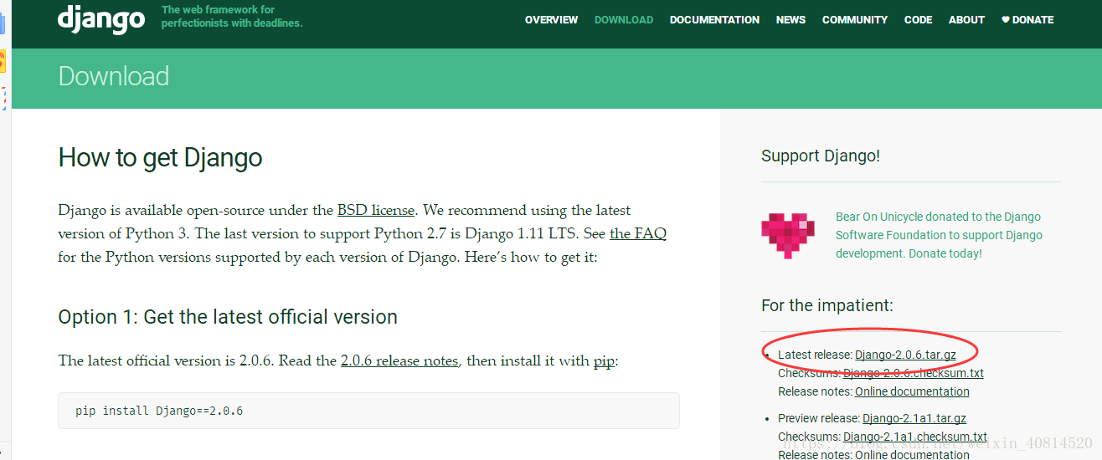The width and height of the screenshot is (1102, 460).
Task: Open the Download menu item
Action: click(624, 20)
